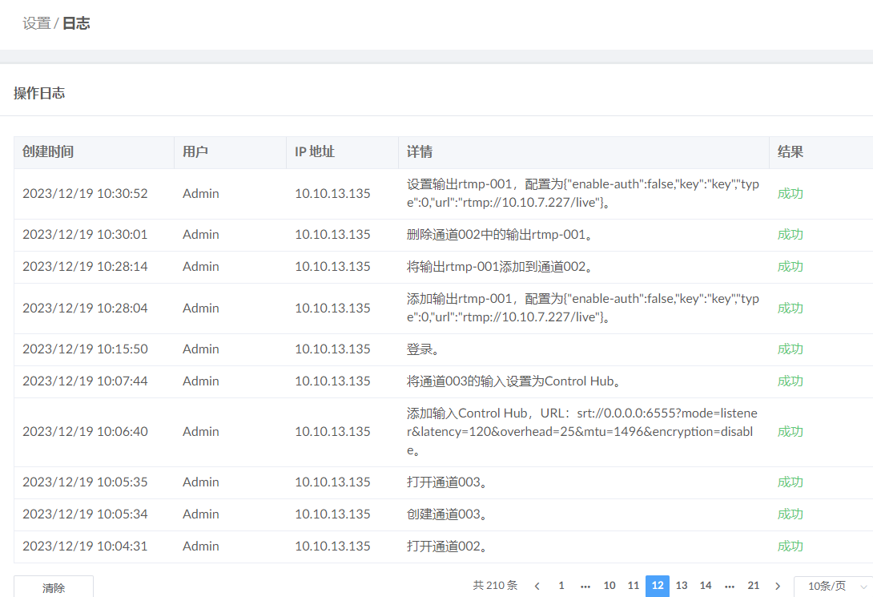Select page 1 in the pagination bar
The image size is (873, 597).
tap(561, 586)
